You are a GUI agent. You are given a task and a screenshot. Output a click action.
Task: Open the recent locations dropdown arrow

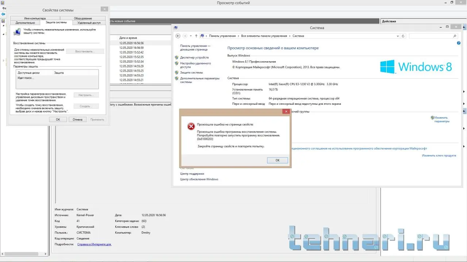click(191, 36)
